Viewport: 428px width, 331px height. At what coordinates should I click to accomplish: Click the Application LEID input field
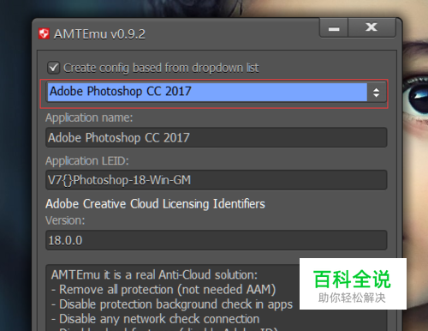point(217,180)
